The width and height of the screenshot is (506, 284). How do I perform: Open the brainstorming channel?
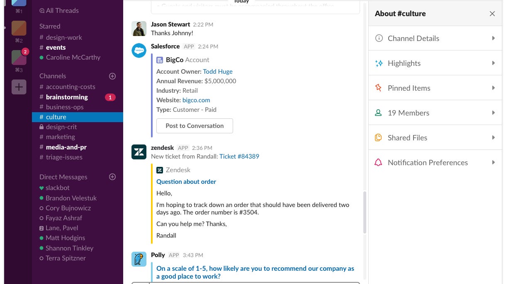[67, 97]
